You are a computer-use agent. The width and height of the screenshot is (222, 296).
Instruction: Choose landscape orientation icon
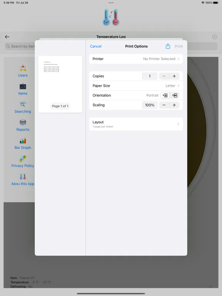(175, 95)
